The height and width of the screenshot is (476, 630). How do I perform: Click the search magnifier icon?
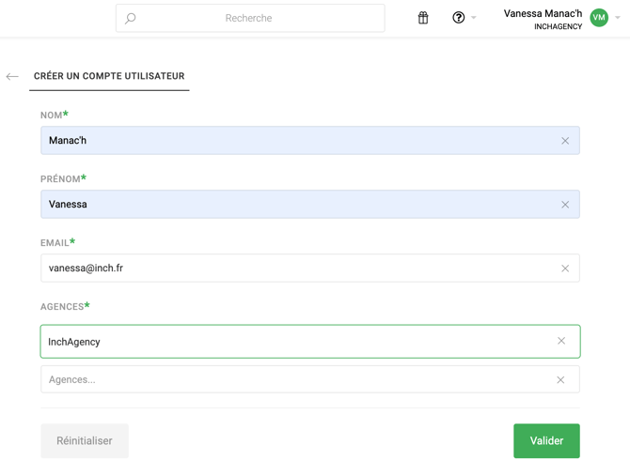pos(131,18)
